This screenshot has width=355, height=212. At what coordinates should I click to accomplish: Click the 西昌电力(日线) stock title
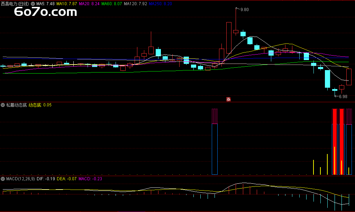(15, 4)
